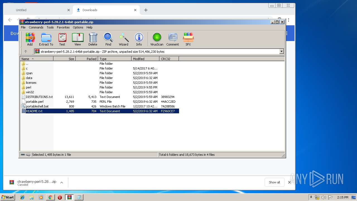This screenshot has height=201, width=357.
Task: Create SFX self-extracting archive
Action: click(x=188, y=39)
